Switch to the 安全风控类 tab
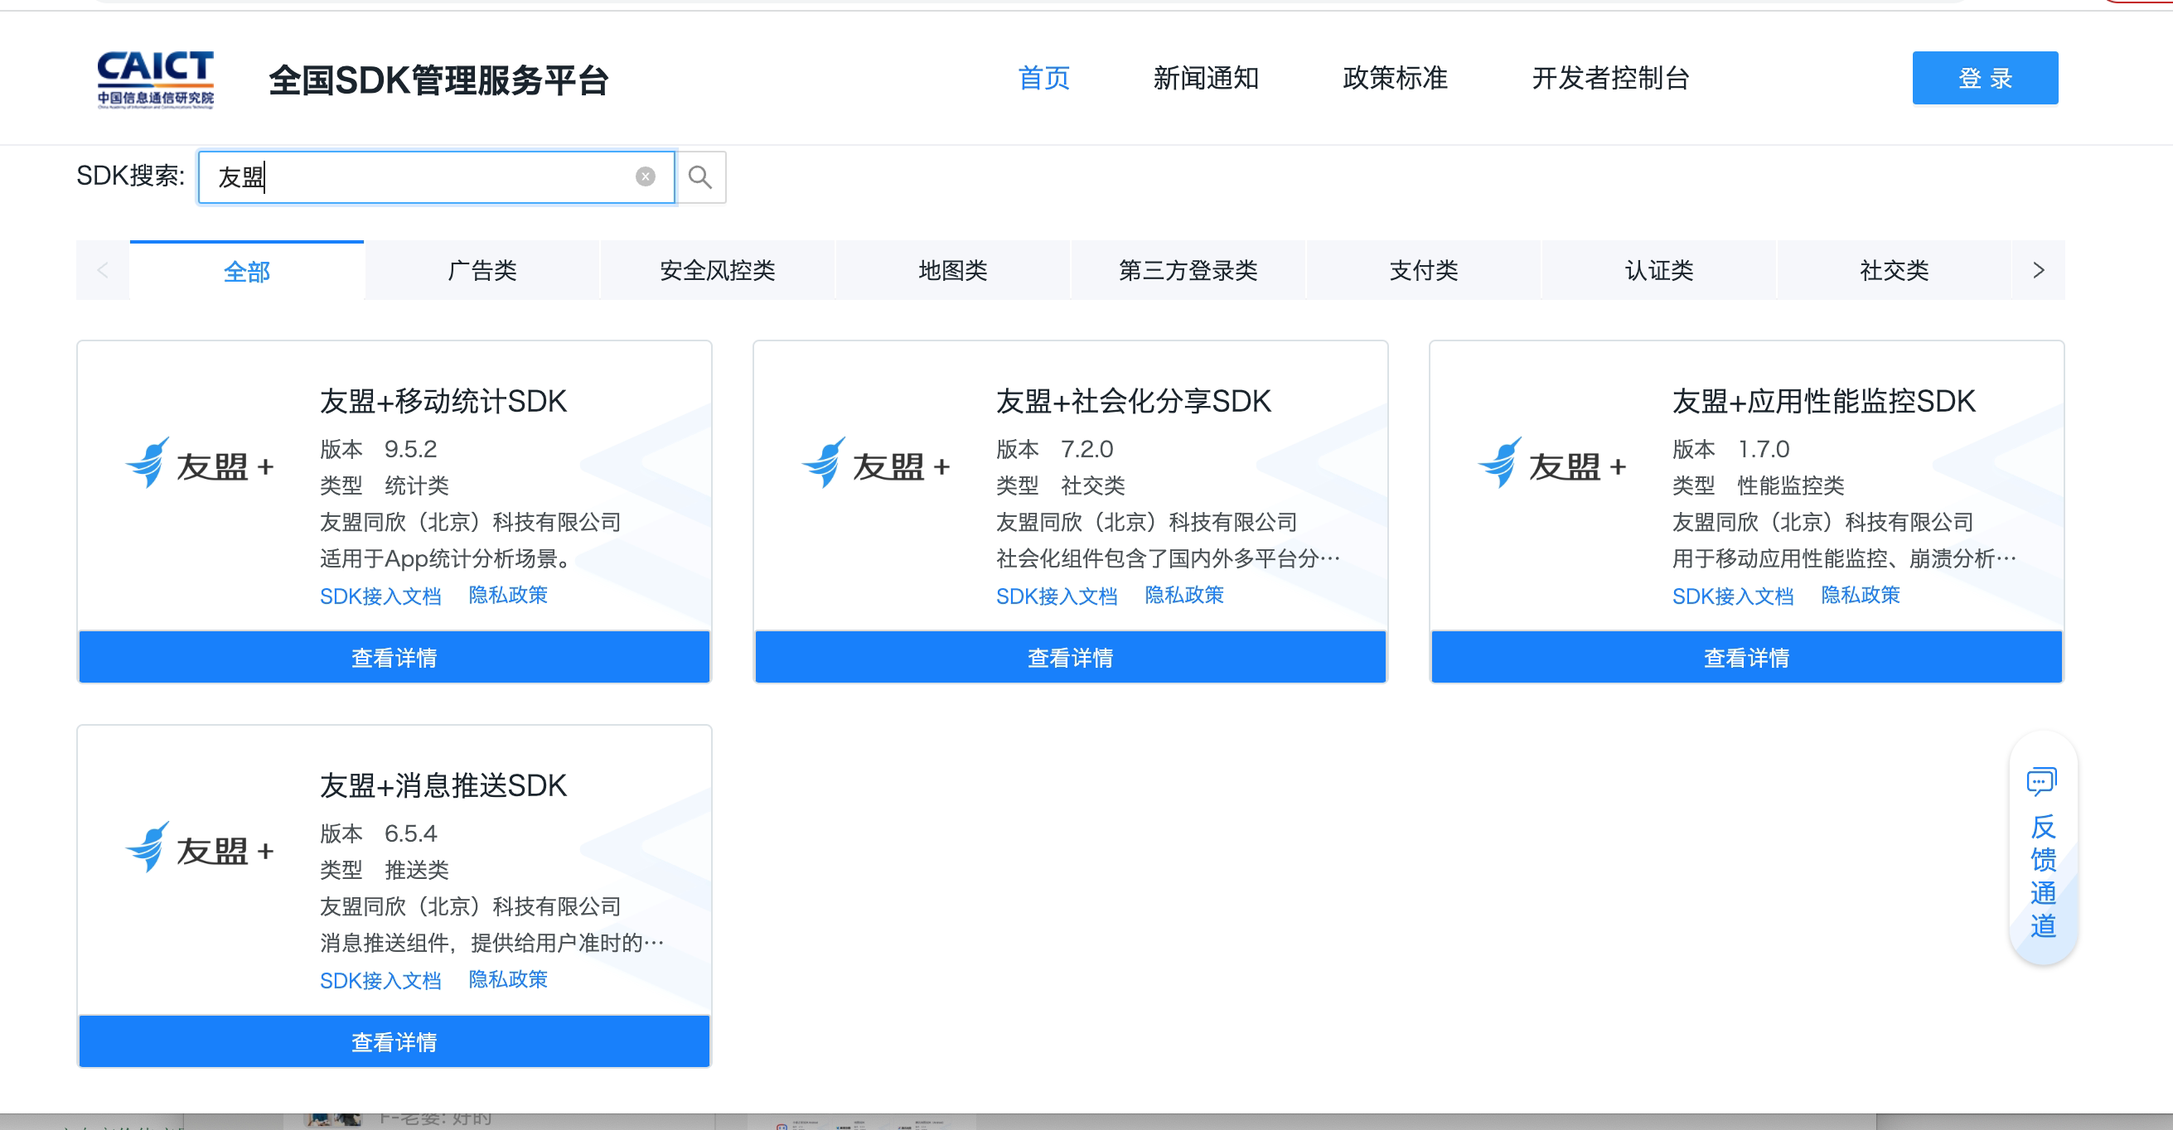This screenshot has height=1130, width=2173. [717, 271]
